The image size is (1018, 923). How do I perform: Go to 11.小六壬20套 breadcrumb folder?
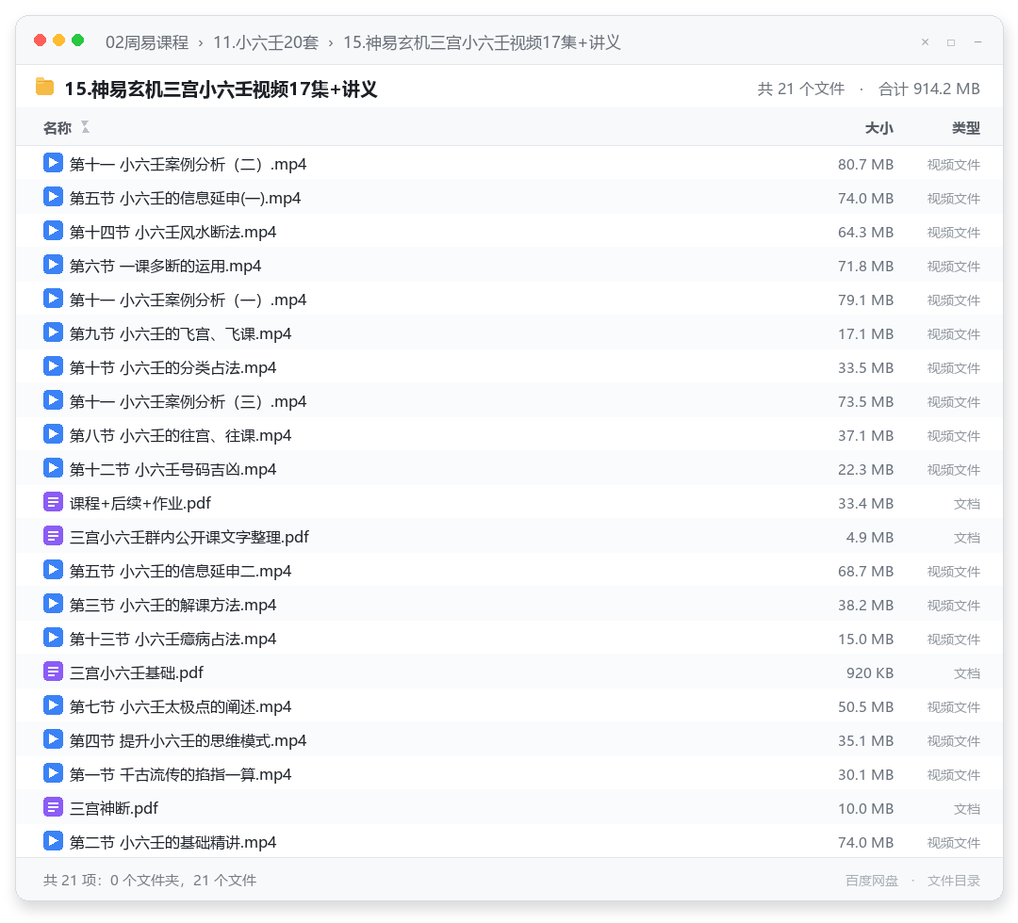[266, 42]
